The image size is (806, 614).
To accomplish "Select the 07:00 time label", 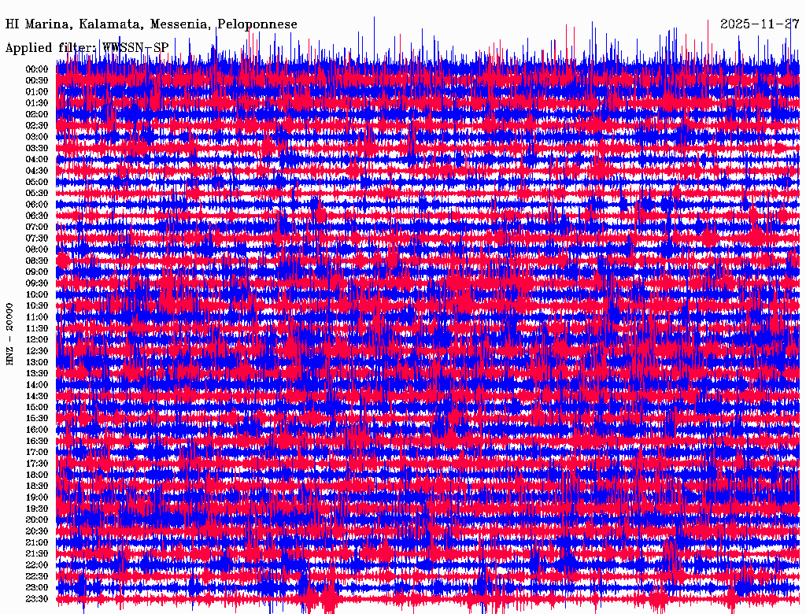I will [x=37, y=227].
